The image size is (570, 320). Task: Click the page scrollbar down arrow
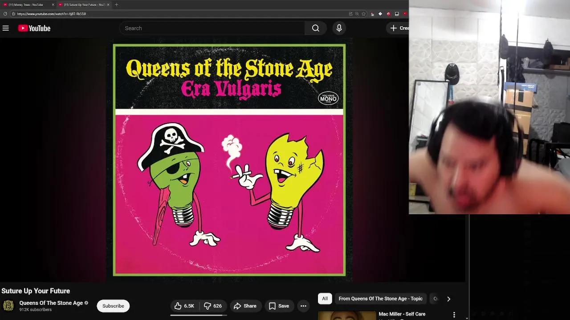tap(467, 318)
